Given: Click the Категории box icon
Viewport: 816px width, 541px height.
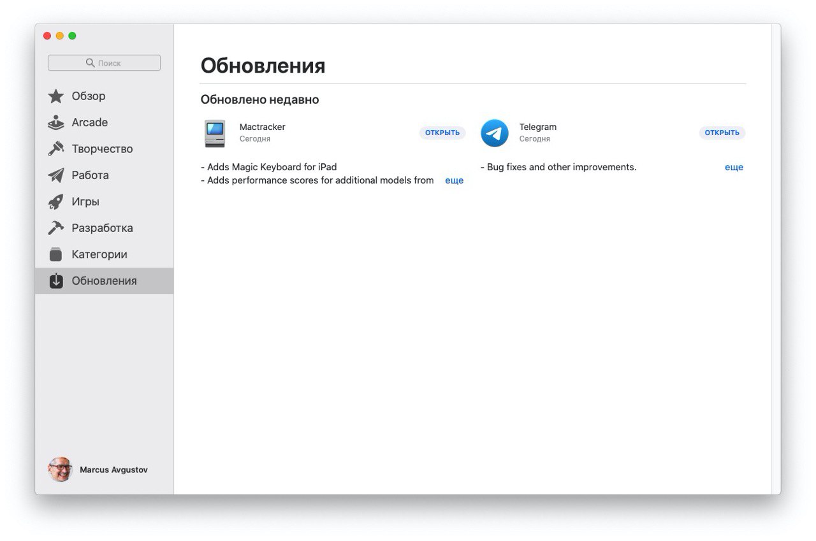Looking at the screenshot, I should pos(56,254).
